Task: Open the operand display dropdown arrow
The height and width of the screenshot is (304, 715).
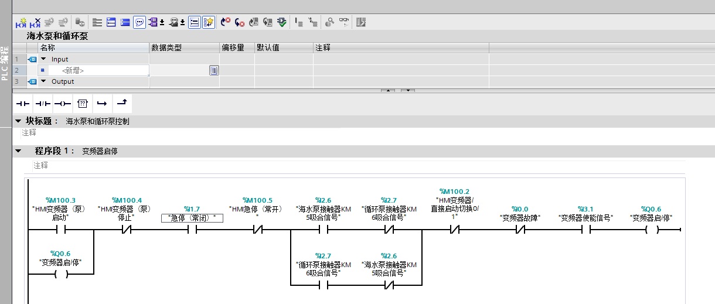Action: (x=162, y=22)
